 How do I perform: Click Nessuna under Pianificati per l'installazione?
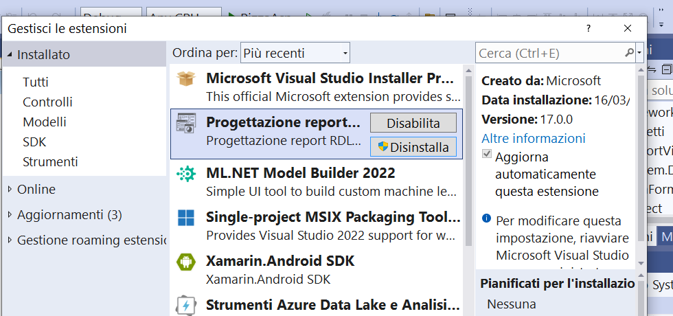pyautogui.click(x=512, y=304)
